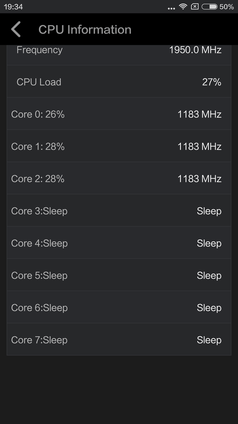Screen dimensions: 238x424
Task: Tap the 1950.0 MHz value
Action: coord(195,50)
